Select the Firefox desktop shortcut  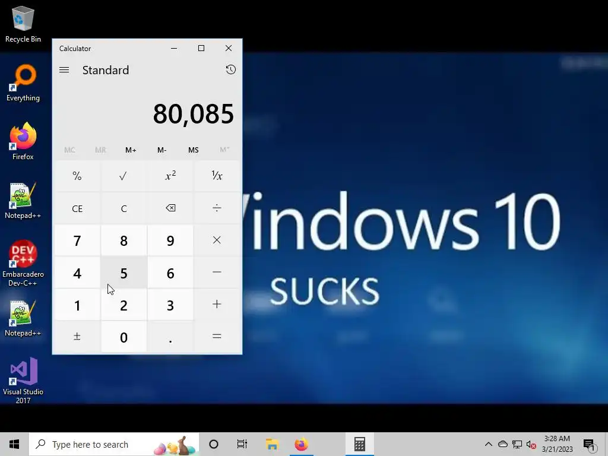pos(23,141)
